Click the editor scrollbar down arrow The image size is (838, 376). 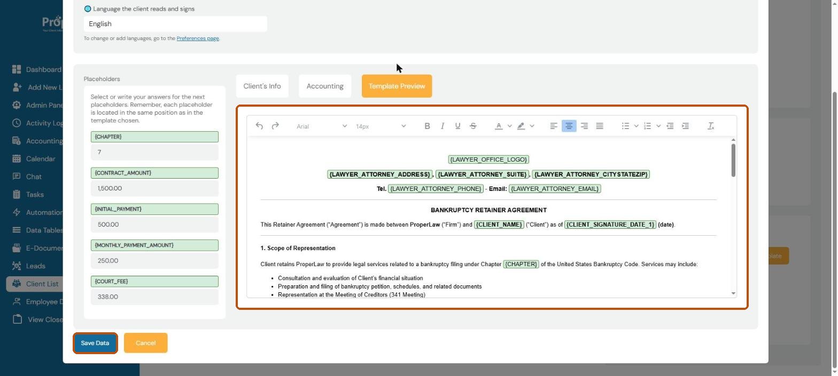[733, 293]
